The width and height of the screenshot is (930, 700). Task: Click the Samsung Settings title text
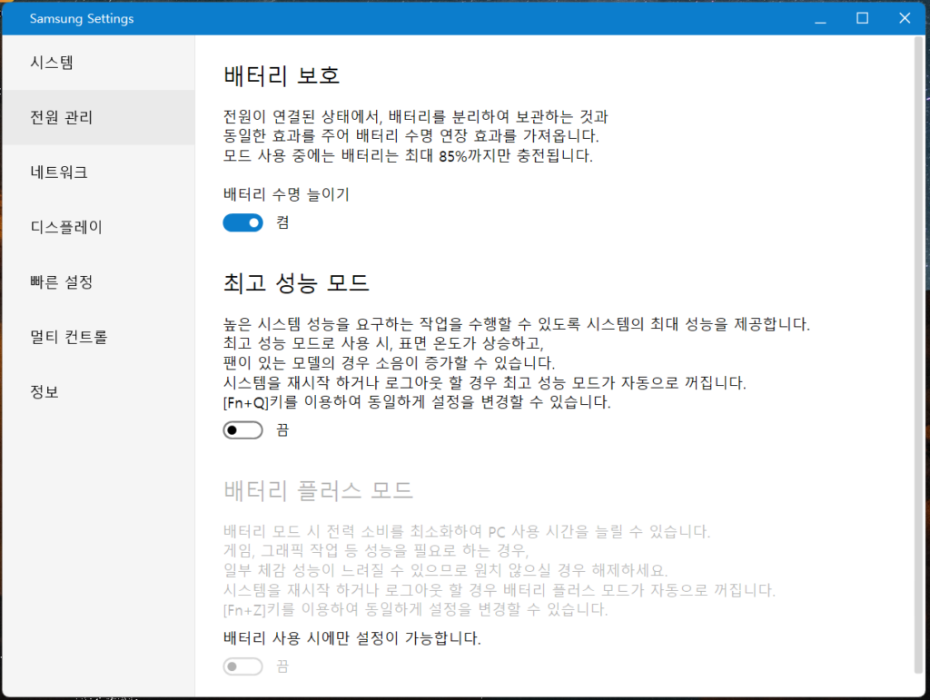click(x=82, y=18)
